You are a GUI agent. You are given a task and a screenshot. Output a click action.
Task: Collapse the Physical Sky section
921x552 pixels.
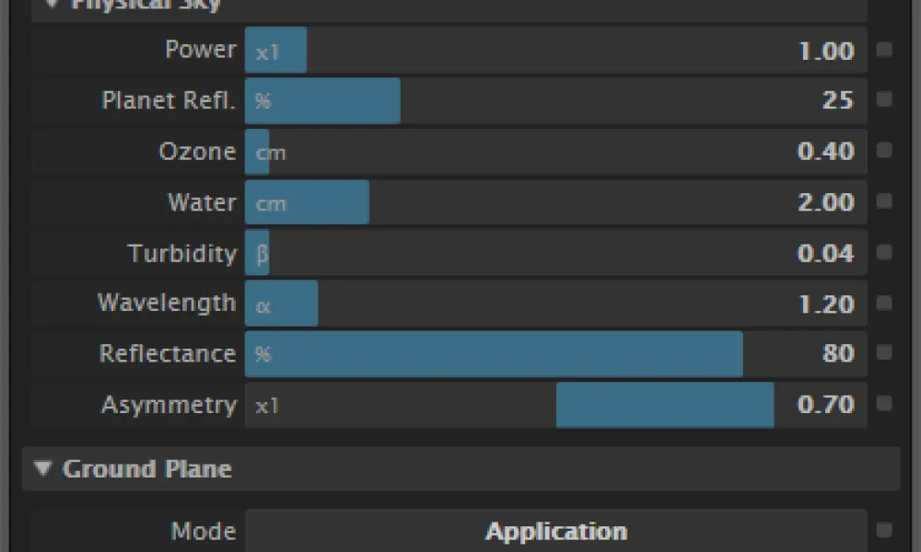tap(52, 4)
